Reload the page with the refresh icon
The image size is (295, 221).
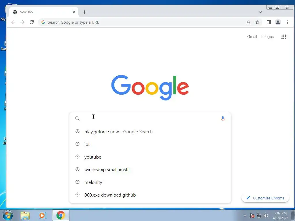(32, 22)
